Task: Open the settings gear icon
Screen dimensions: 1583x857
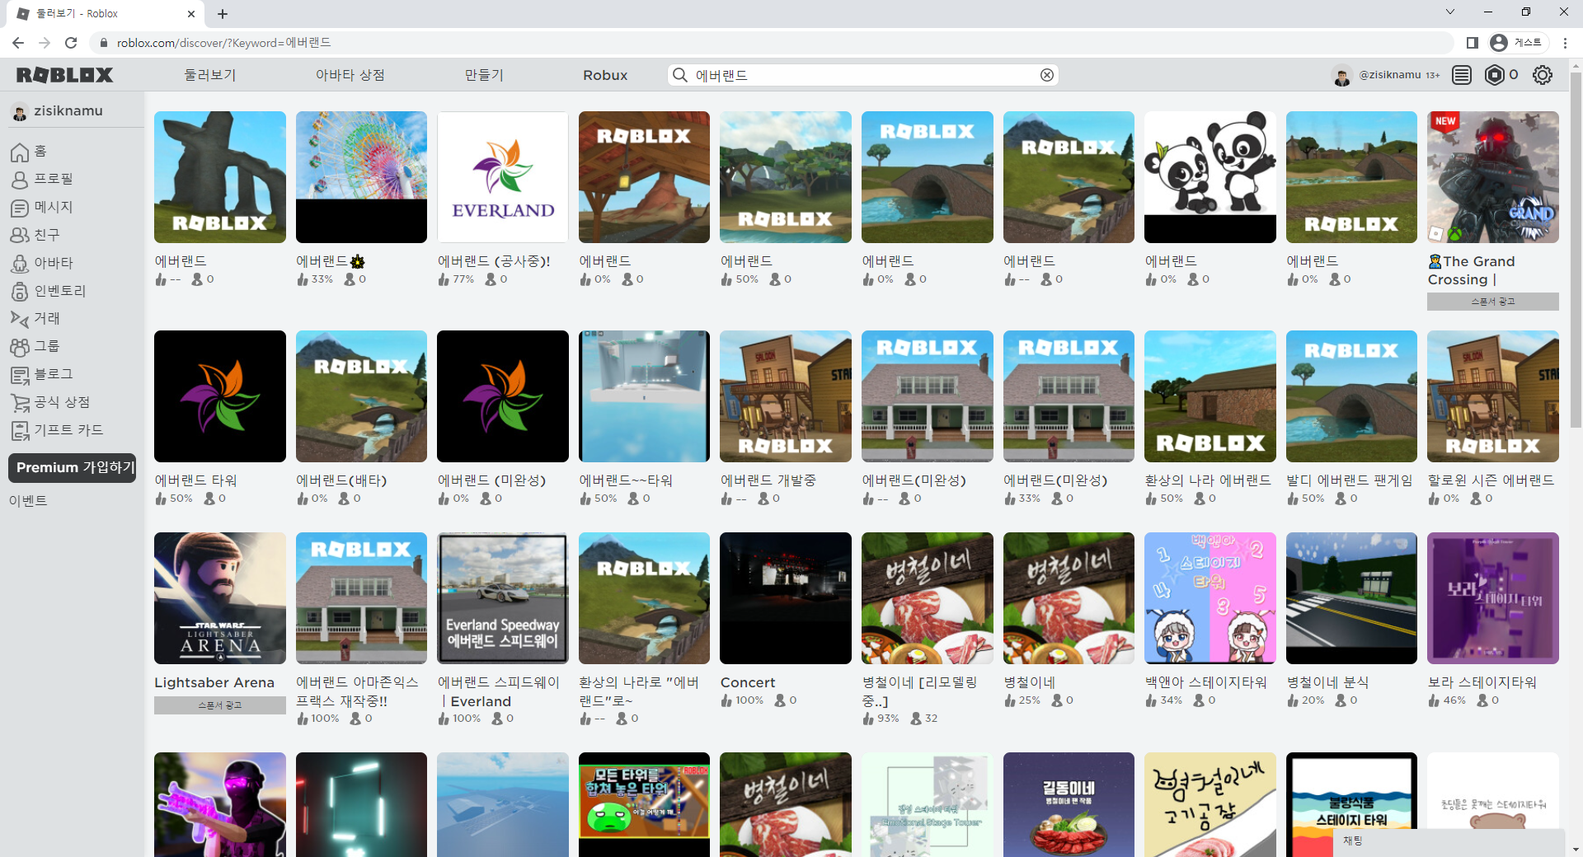Action: point(1543,75)
